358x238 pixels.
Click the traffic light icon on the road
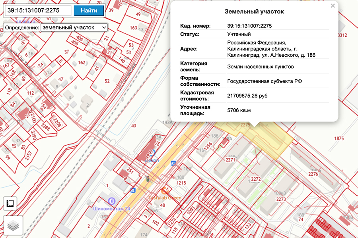coord(148,178)
